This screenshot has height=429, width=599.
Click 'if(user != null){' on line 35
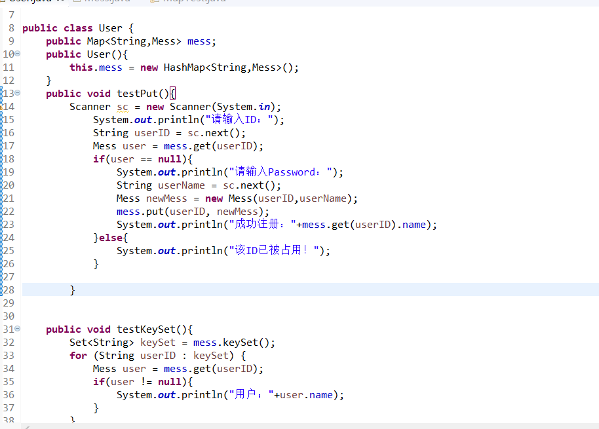pyautogui.click(x=143, y=382)
